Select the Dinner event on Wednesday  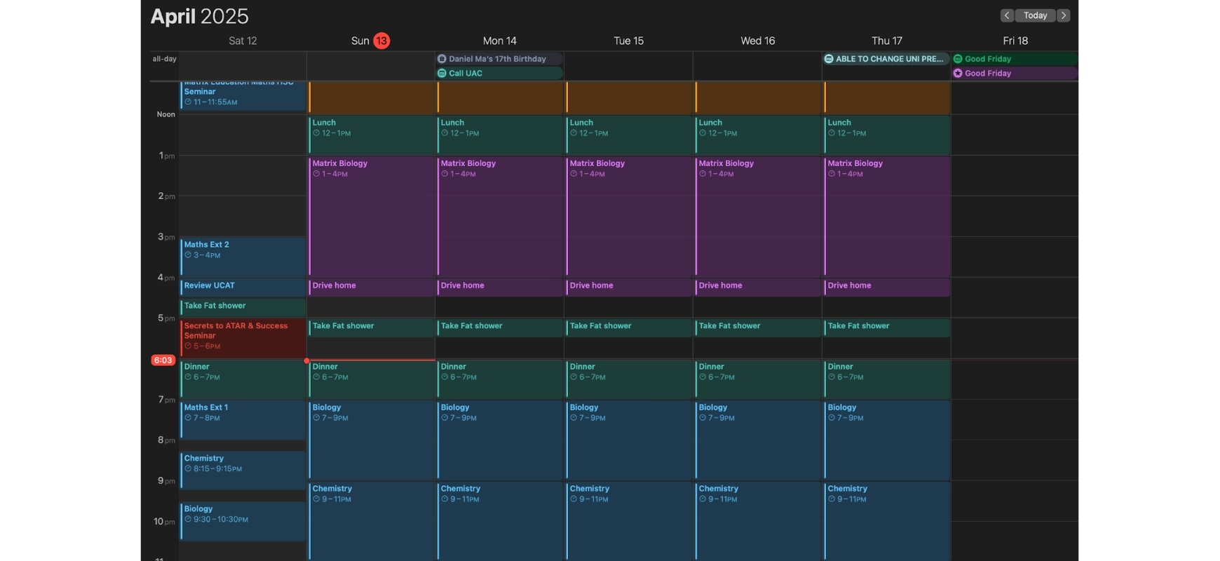(758, 379)
